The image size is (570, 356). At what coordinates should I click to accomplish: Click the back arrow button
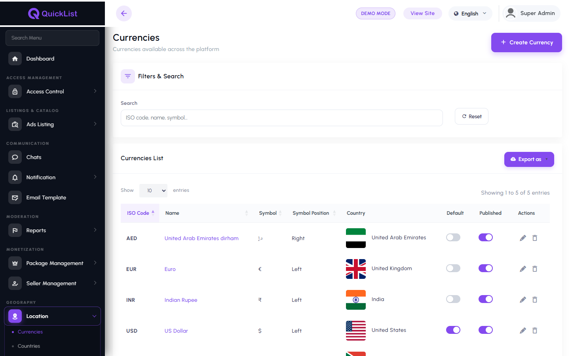pos(124,13)
